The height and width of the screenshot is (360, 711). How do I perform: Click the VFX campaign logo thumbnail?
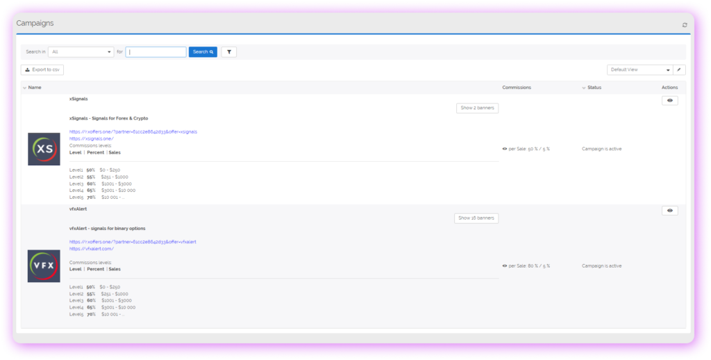(44, 266)
